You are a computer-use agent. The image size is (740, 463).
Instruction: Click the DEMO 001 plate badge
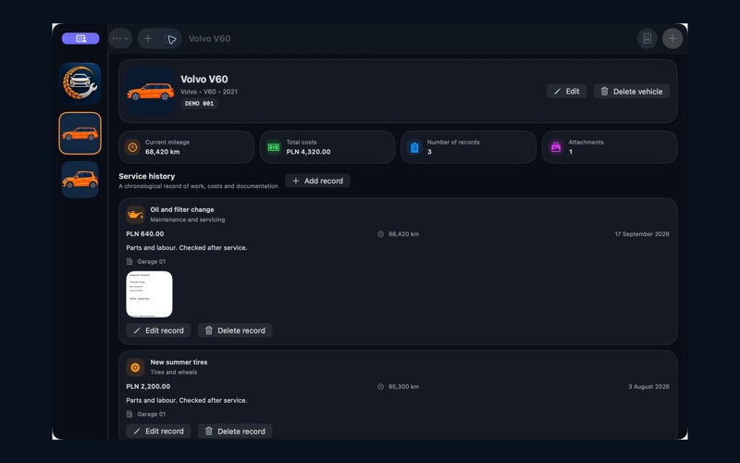[199, 104]
